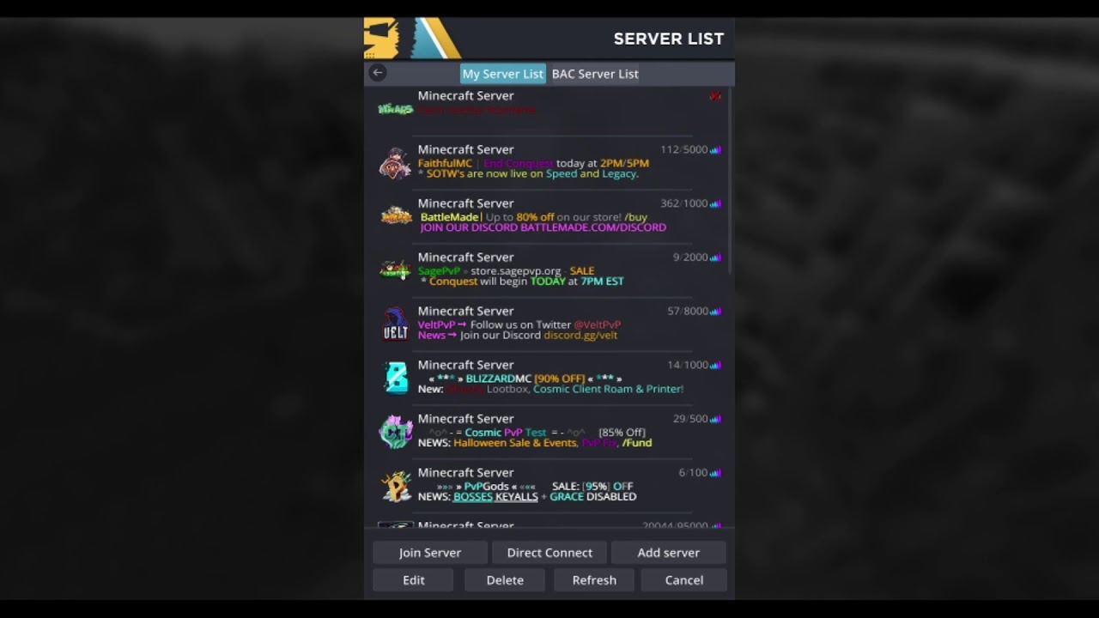The image size is (1099, 618).
Task: Select the BlizzardMC server icon
Action: (396, 378)
